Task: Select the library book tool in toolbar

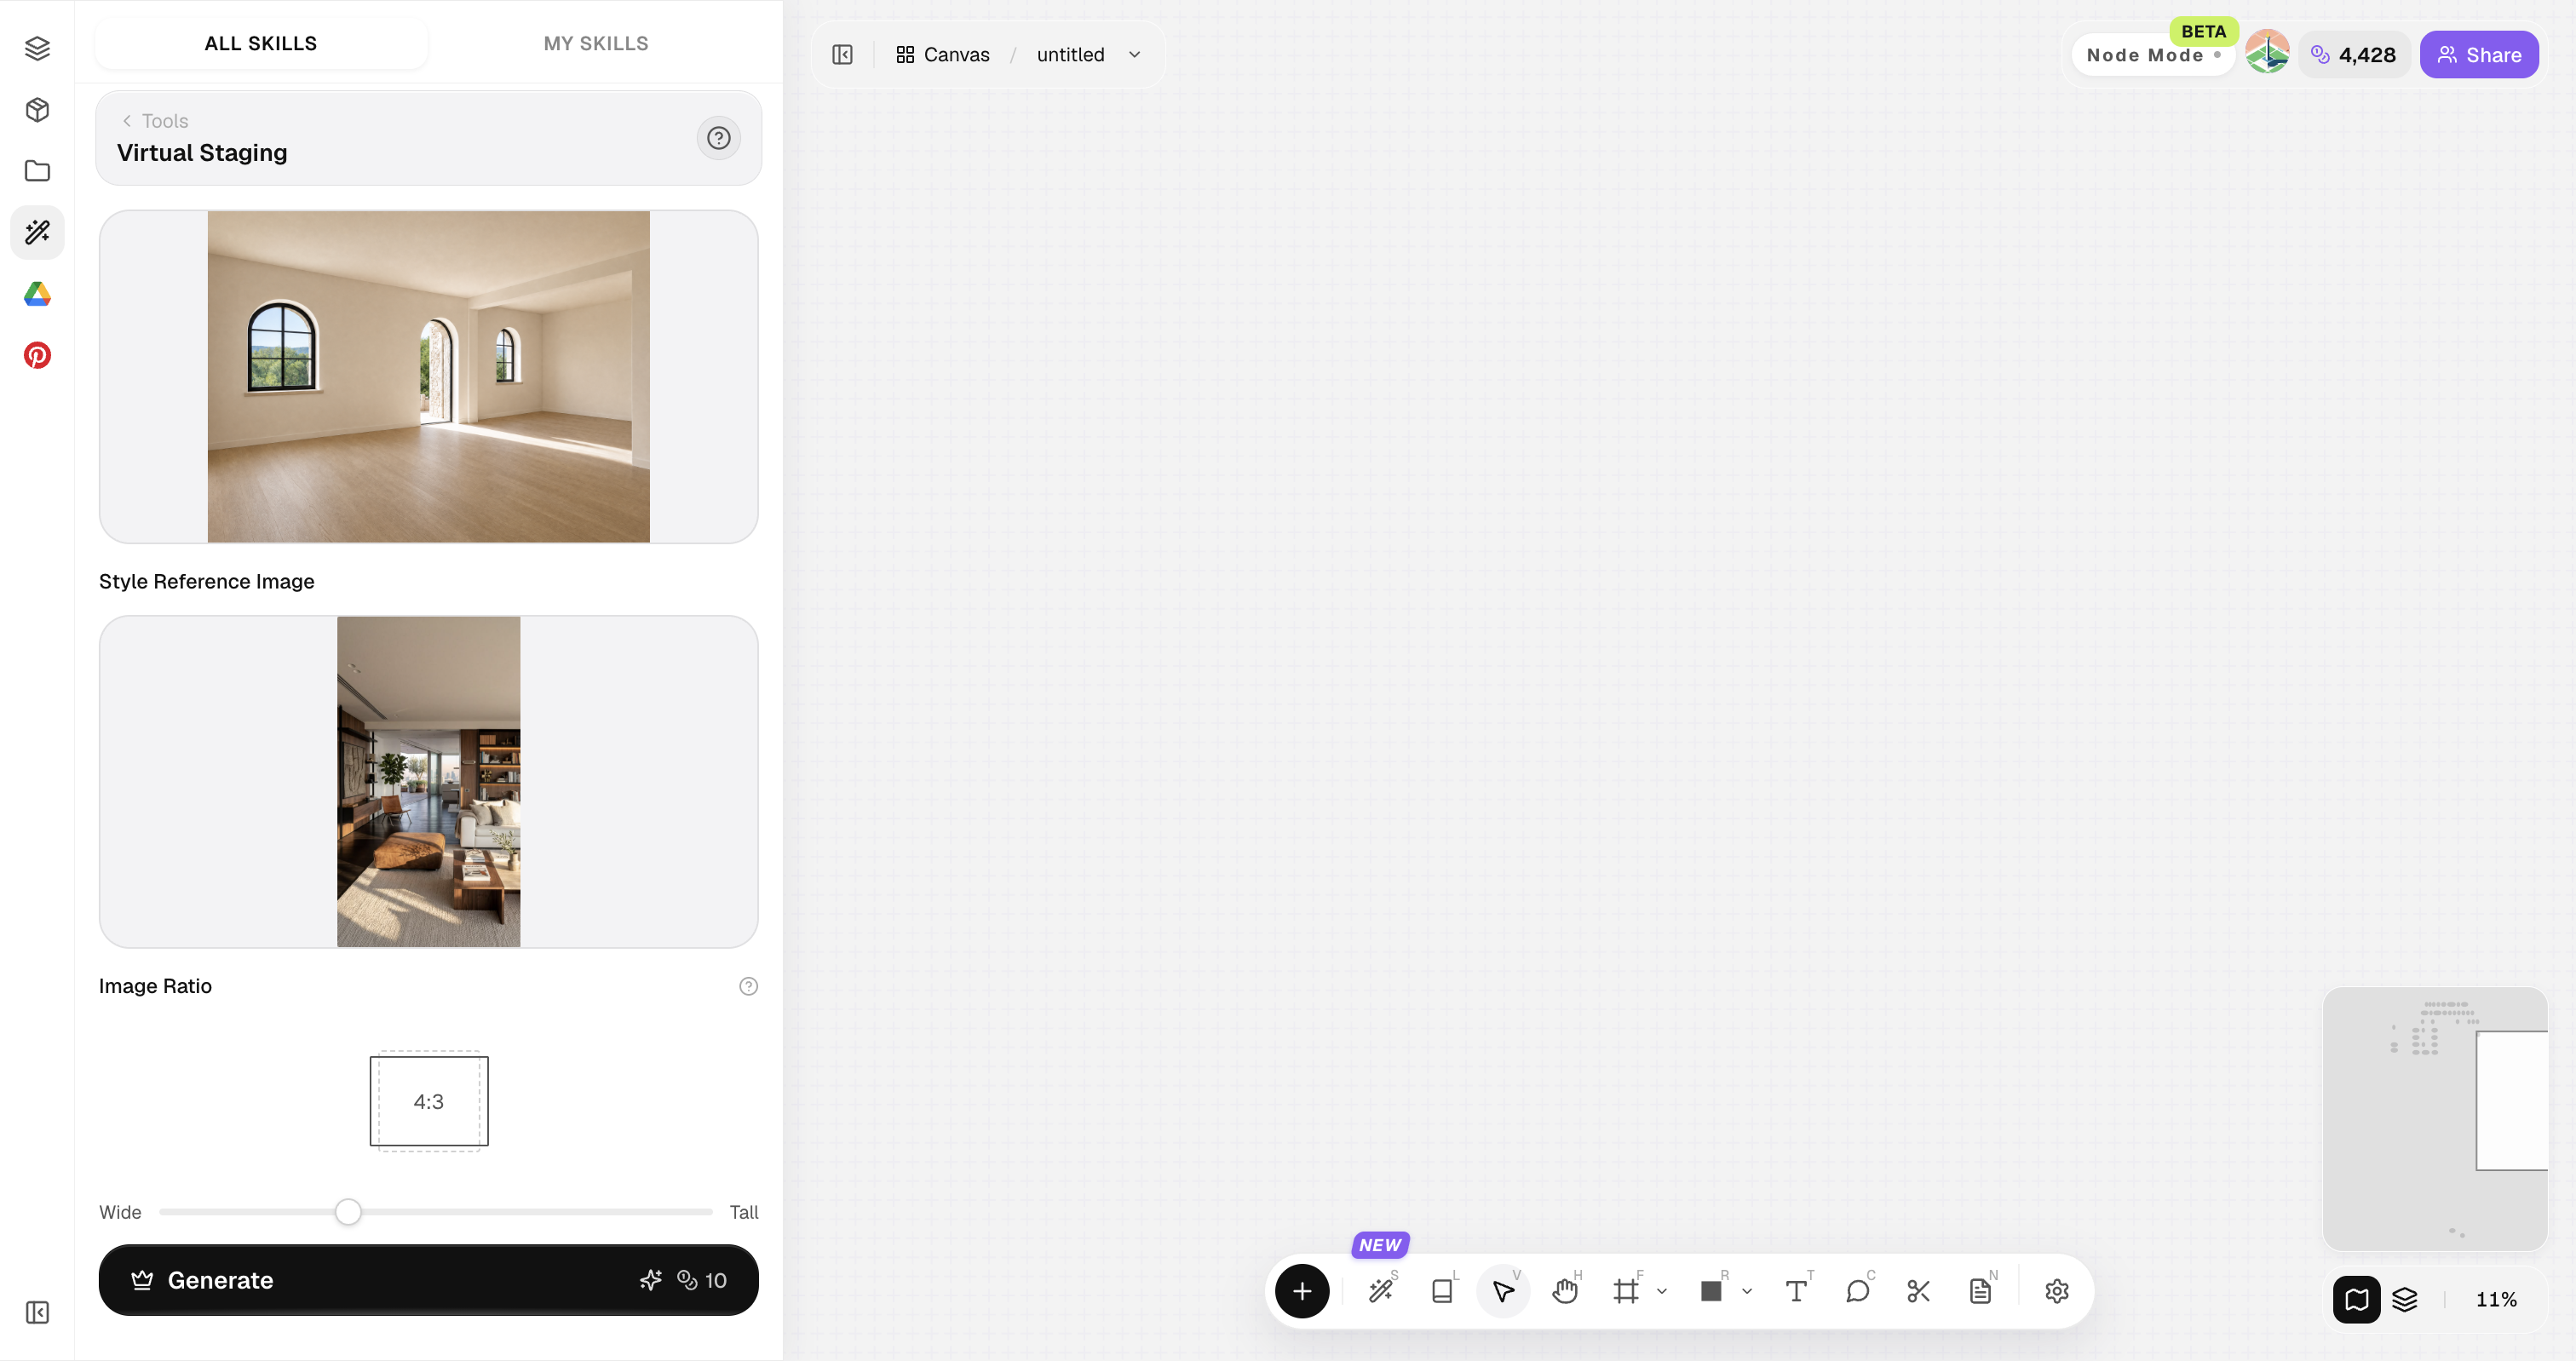Action: point(1442,1291)
